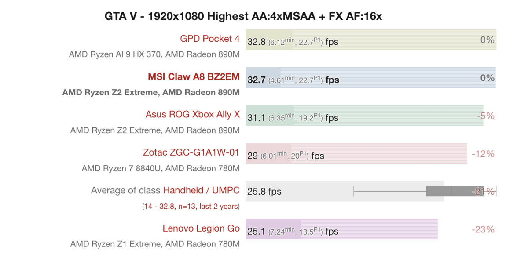Screen dimensions: 528x261
Task: Click the GTA V benchmark chart title
Action: (243, 17)
